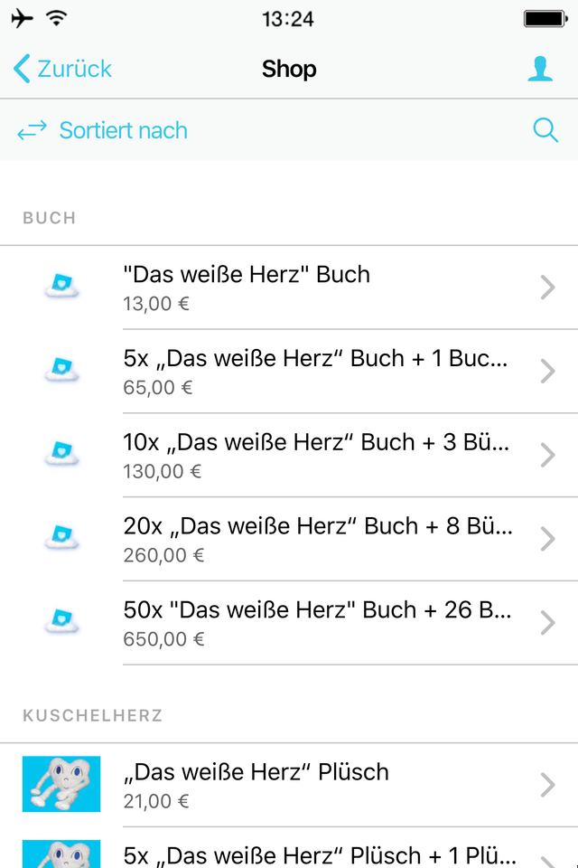Open plush heart thumbnail for 21,00 € item

61,784
